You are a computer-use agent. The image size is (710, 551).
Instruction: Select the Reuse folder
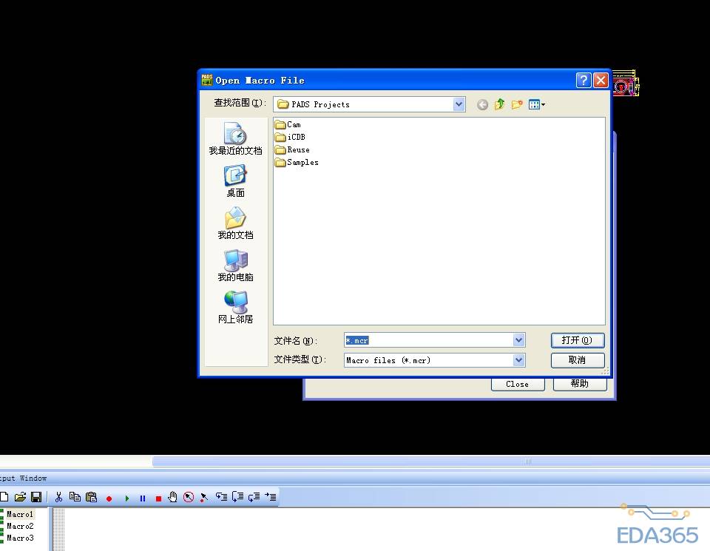293,150
